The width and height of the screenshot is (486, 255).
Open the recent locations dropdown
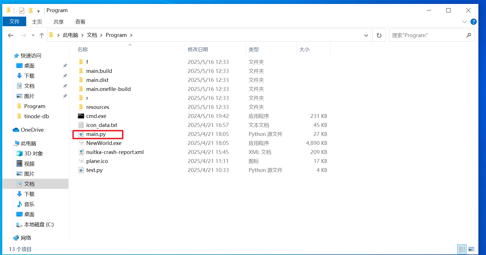tap(33, 35)
